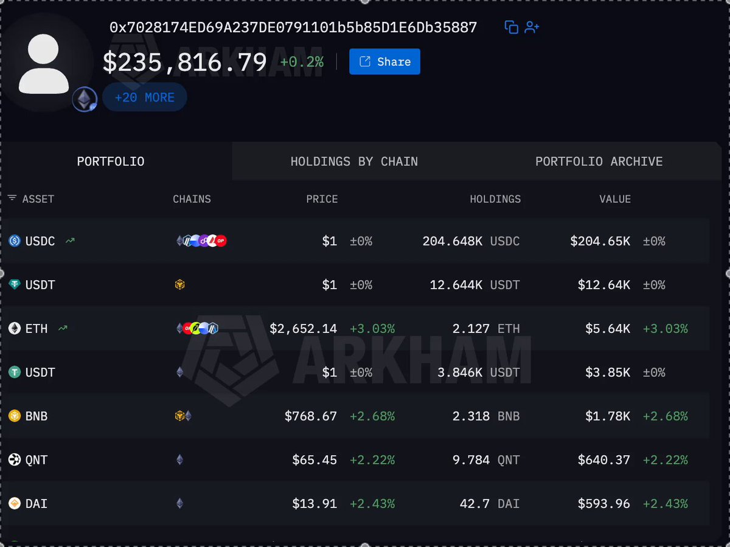The height and width of the screenshot is (547, 730).
Task: Click the QNT token icon
Action: pos(15,460)
